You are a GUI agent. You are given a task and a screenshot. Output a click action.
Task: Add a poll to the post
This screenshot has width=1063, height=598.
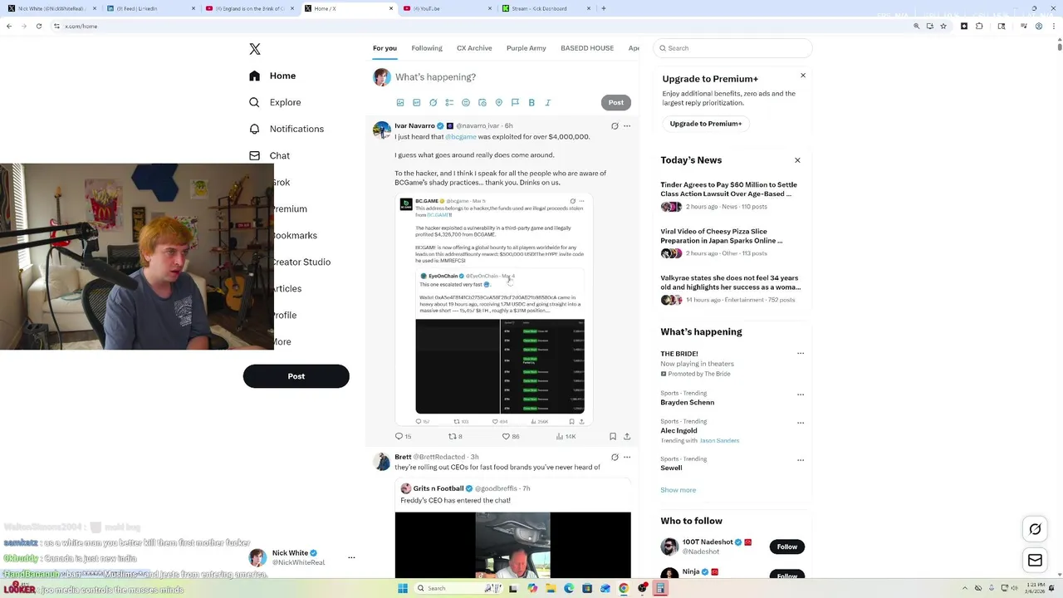449,102
